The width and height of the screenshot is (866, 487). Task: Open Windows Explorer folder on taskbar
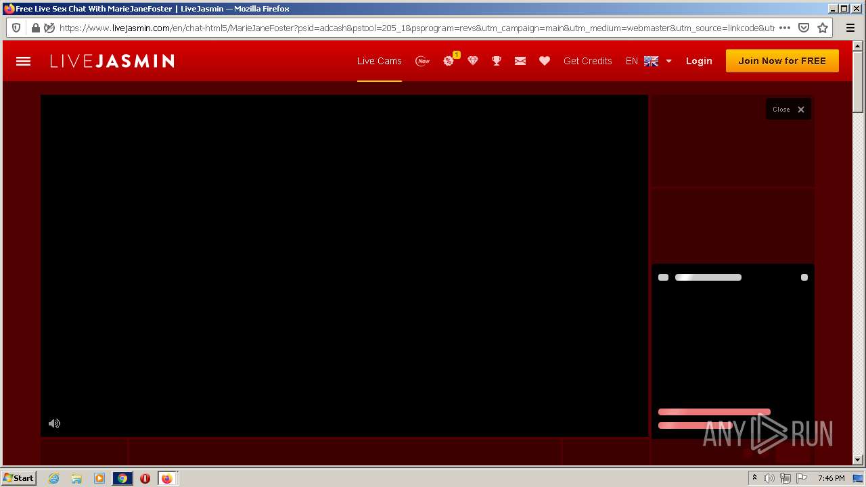[x=76, y=478]
